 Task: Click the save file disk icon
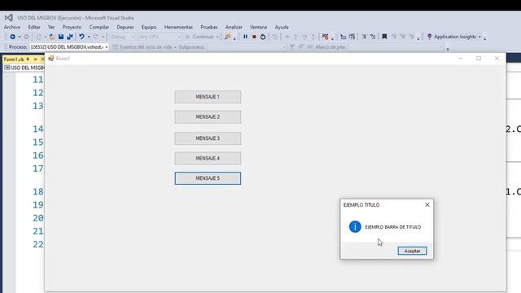pyautogui.click(x=61, y=37)
